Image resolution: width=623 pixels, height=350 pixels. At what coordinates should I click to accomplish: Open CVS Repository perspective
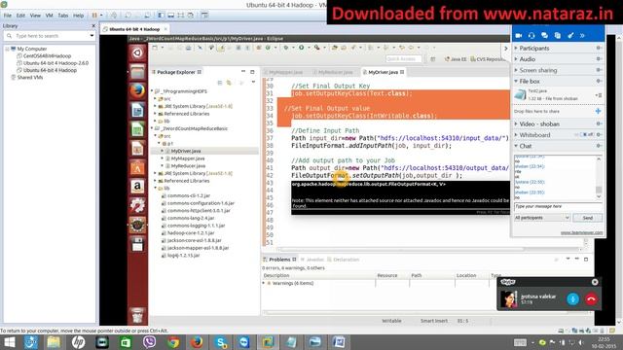pyautogui.click(x=488, y=59)
